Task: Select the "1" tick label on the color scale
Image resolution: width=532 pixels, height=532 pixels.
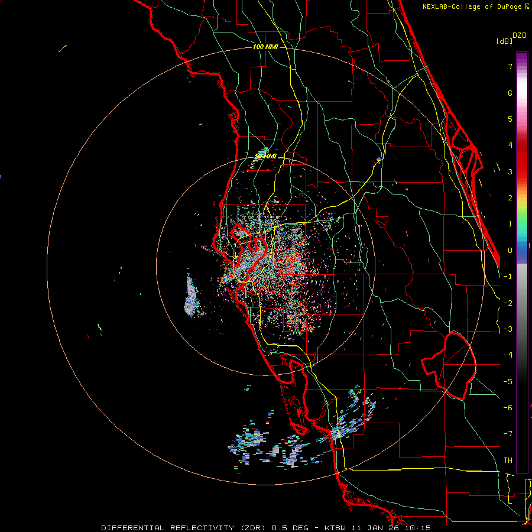Action: pos(510,224)
